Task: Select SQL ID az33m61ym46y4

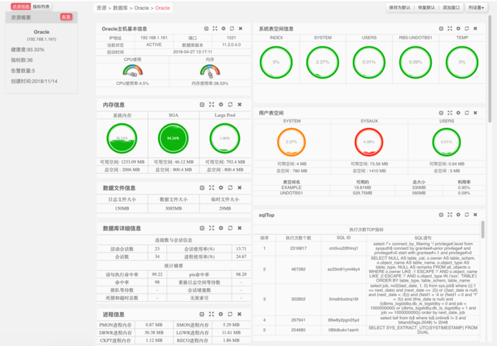Action: 344,269
